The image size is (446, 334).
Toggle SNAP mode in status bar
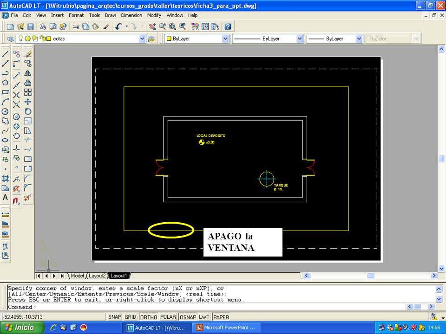(115, 317)
